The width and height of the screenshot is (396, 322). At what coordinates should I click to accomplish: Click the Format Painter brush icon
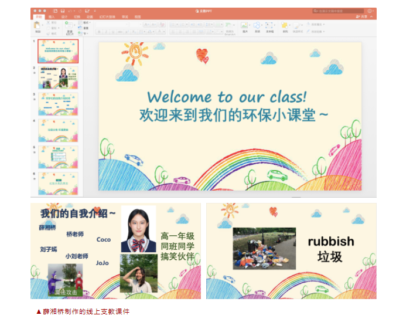[x=48, y=33]
